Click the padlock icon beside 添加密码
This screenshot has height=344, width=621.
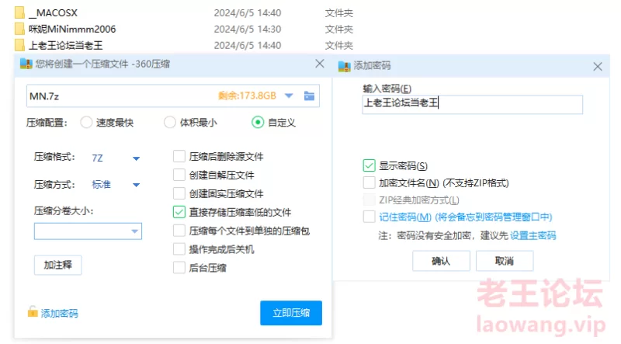(33, 312)
